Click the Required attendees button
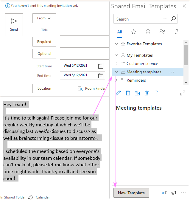The width and height of the screenshot is (190, 200). (x=44, y=42)
